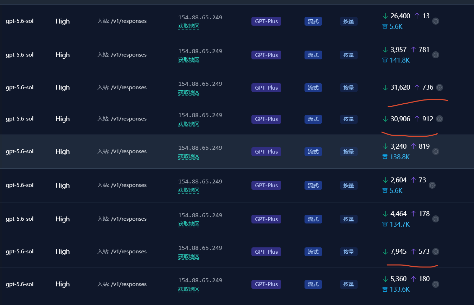This screenshot has height=305, width=474.
Task: Click the High label in the 4,464 row
Action: pos(63,219)
